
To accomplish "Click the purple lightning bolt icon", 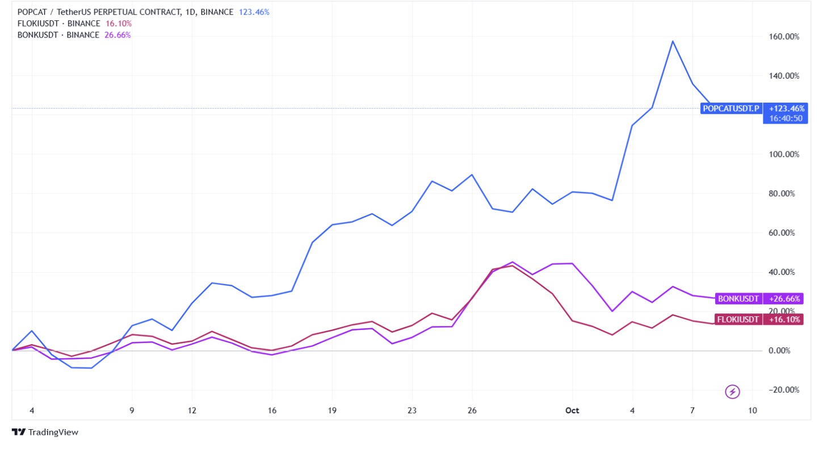I will (x=733, y=391).
